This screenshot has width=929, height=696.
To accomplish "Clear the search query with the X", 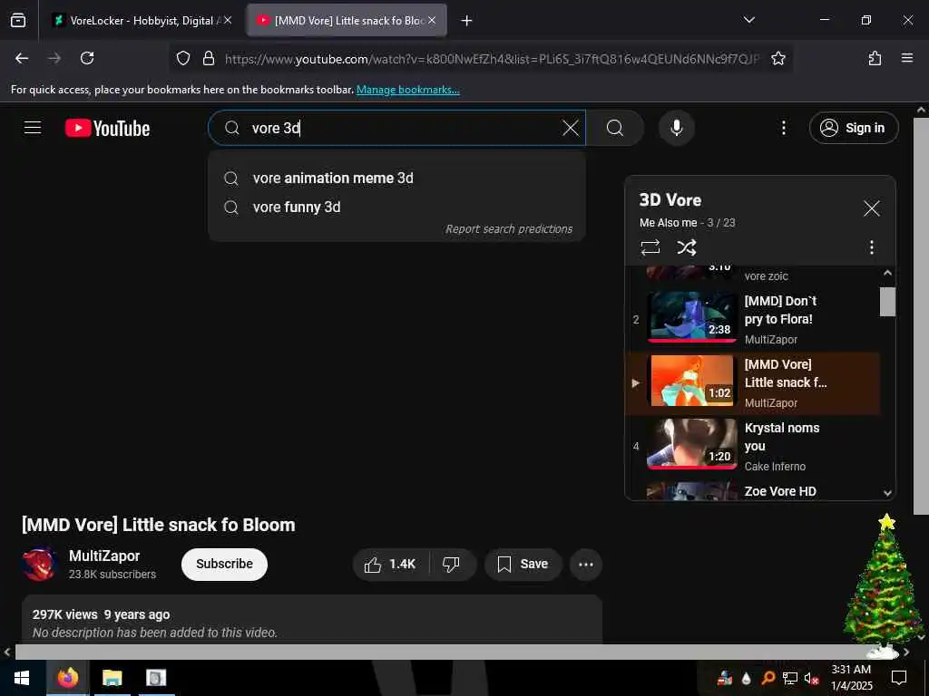I will click(x=571, y=128).
